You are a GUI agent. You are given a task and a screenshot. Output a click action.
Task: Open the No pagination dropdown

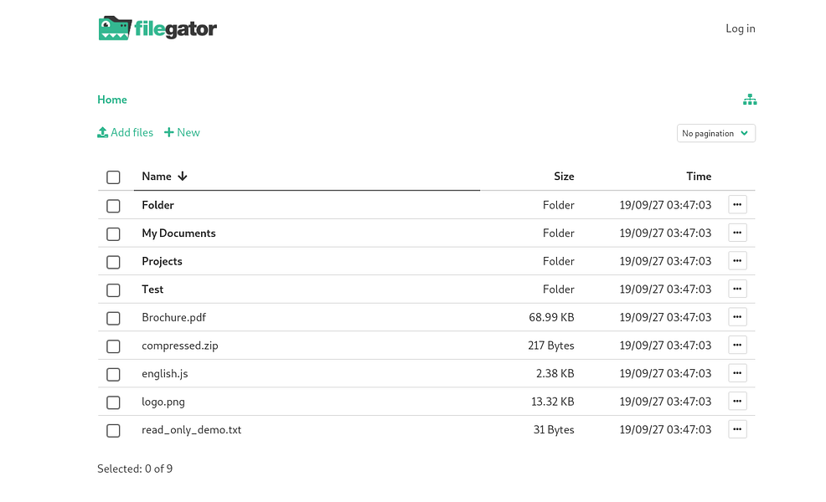[715, 132]
